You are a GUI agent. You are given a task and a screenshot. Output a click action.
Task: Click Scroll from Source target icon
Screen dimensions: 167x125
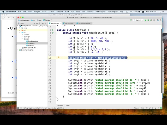37,23
